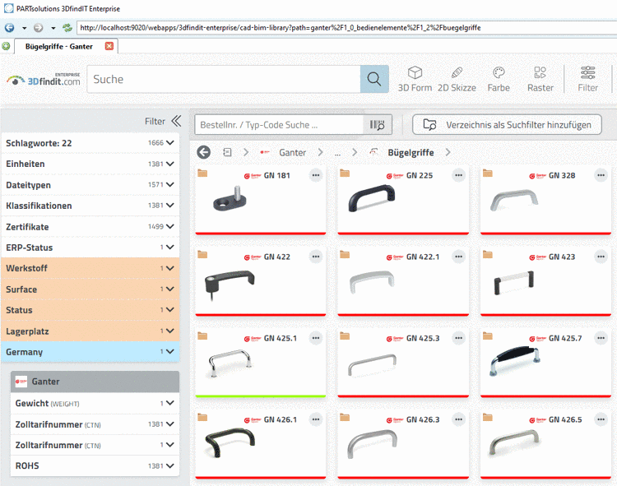Open options menu for GN 181

[316, 175]
